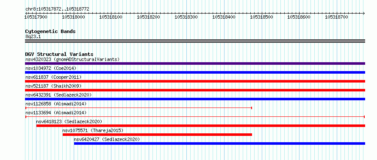
Task: Select the red nsv1075571 variant bar
Action: (x=157, y=135)
